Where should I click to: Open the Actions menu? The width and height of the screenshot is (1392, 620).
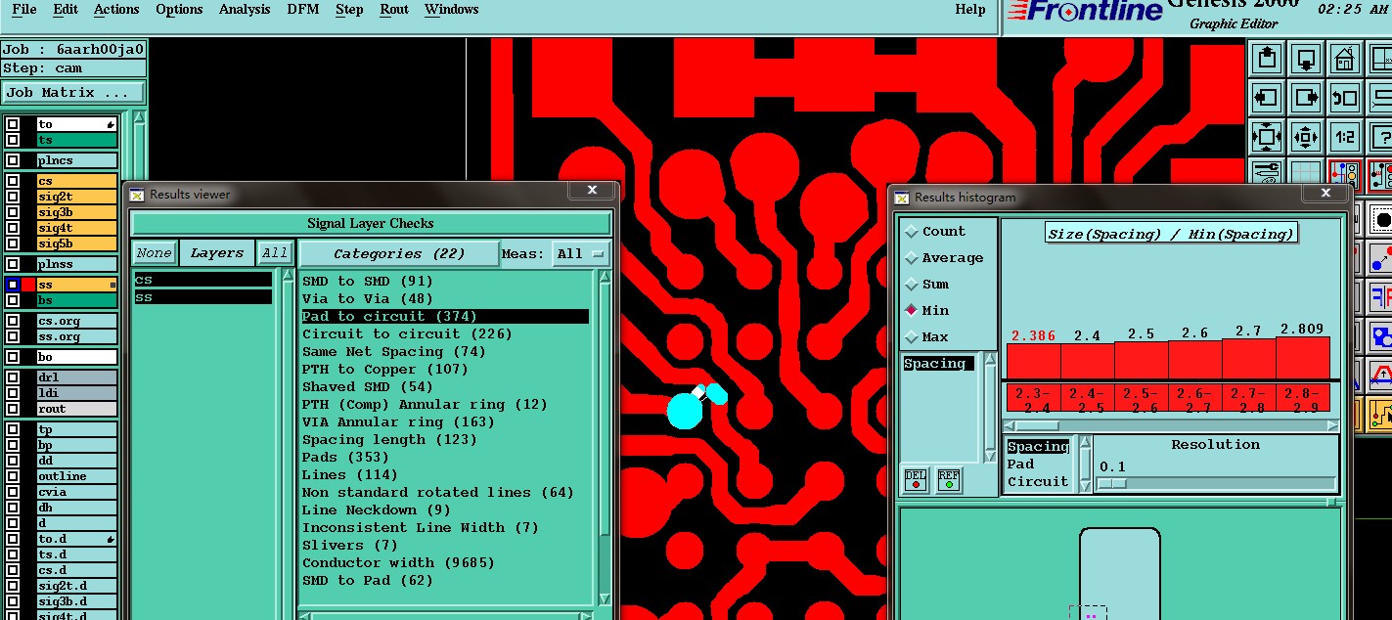(116, 10)
